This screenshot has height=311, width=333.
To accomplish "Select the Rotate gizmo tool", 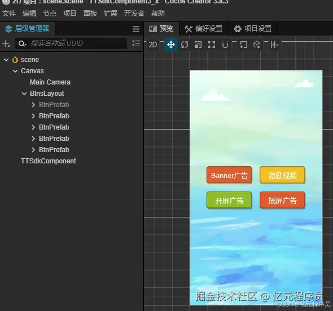I will pos(185,45).
